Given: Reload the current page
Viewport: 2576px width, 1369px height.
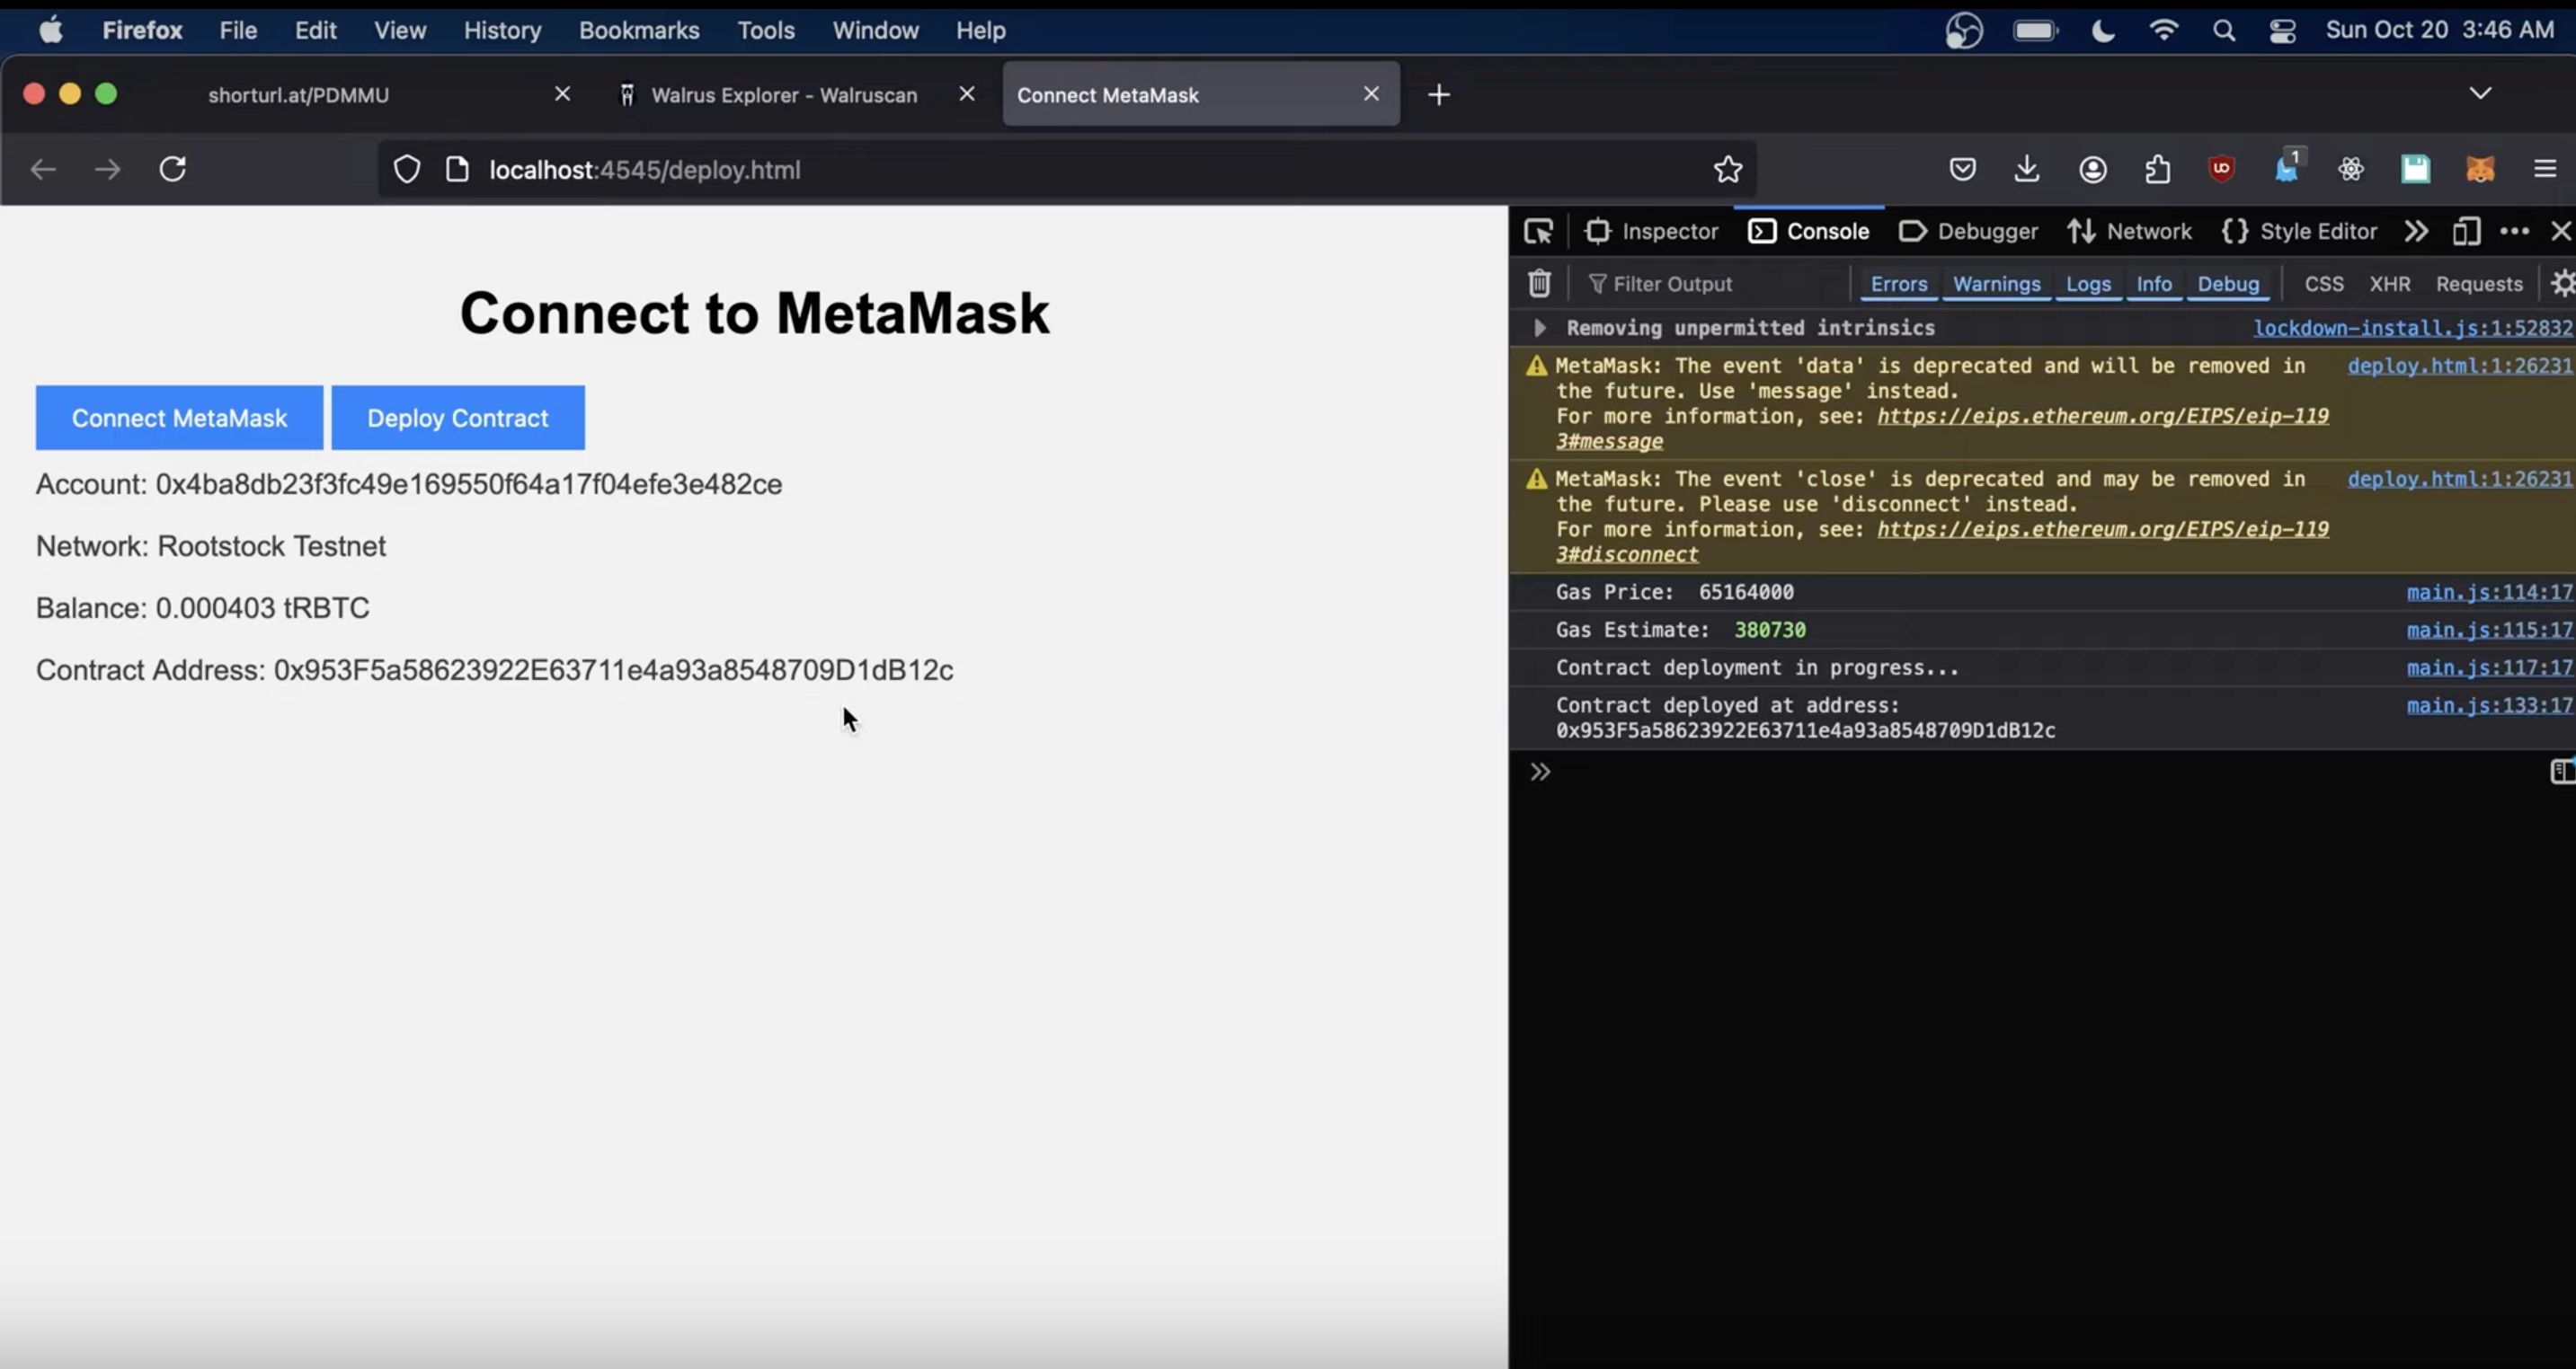Looking at the screenshot, I should [173, 169].
